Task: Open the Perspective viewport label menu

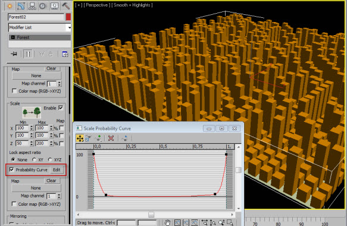Action: point(96,5)
